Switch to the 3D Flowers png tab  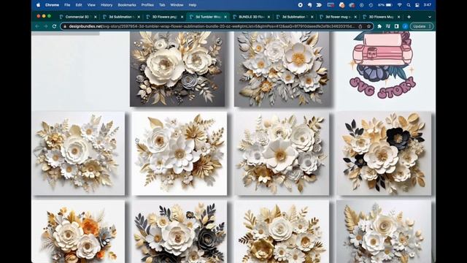point(164,17)
